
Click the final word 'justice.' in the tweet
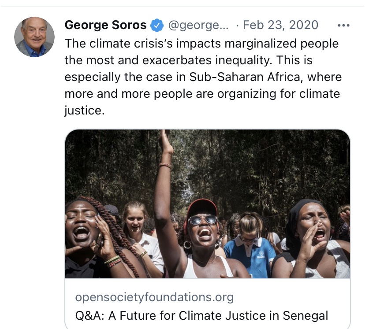pos(85,110)
